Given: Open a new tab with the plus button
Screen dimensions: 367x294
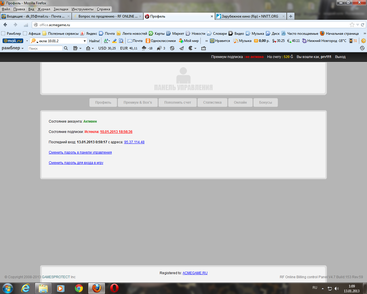Looking at the screenshot, I should click(291, 16).
